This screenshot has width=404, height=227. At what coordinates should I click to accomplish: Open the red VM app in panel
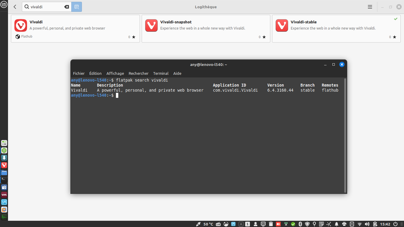point(4,195)
